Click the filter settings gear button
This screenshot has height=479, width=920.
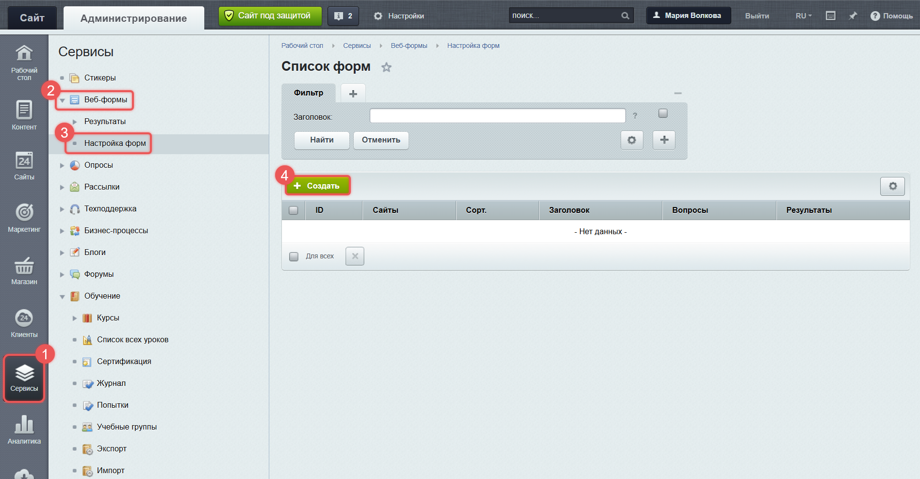click(x=632, y=140)
